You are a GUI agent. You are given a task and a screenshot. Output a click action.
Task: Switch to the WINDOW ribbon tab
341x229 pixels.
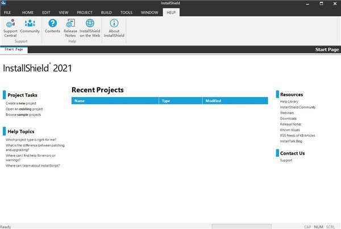pos(149,13)
